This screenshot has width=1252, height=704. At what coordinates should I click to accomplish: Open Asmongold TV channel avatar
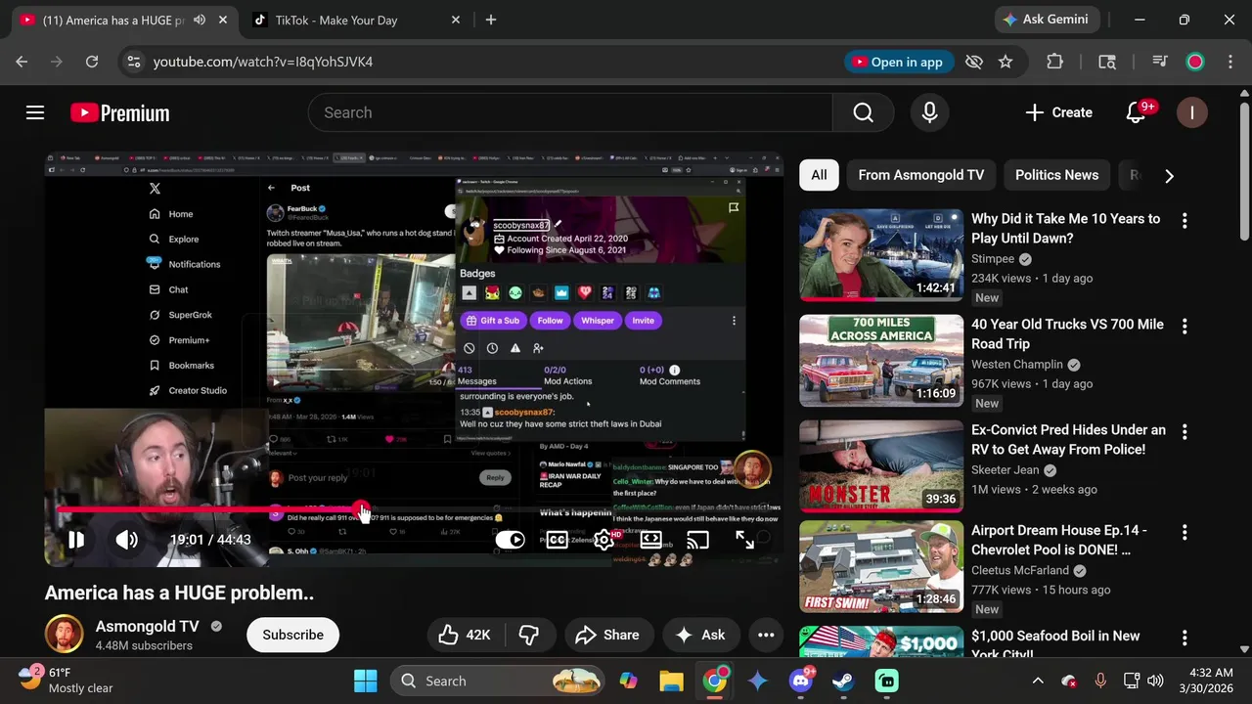coord(64,635)
